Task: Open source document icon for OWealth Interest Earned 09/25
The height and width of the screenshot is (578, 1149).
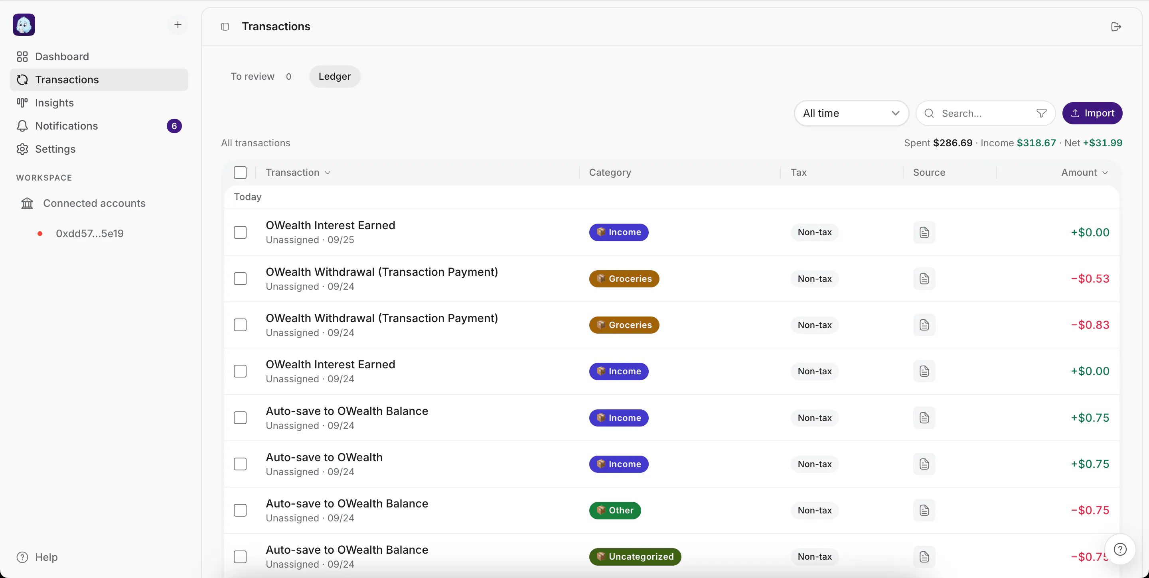Action: [924, 232]
